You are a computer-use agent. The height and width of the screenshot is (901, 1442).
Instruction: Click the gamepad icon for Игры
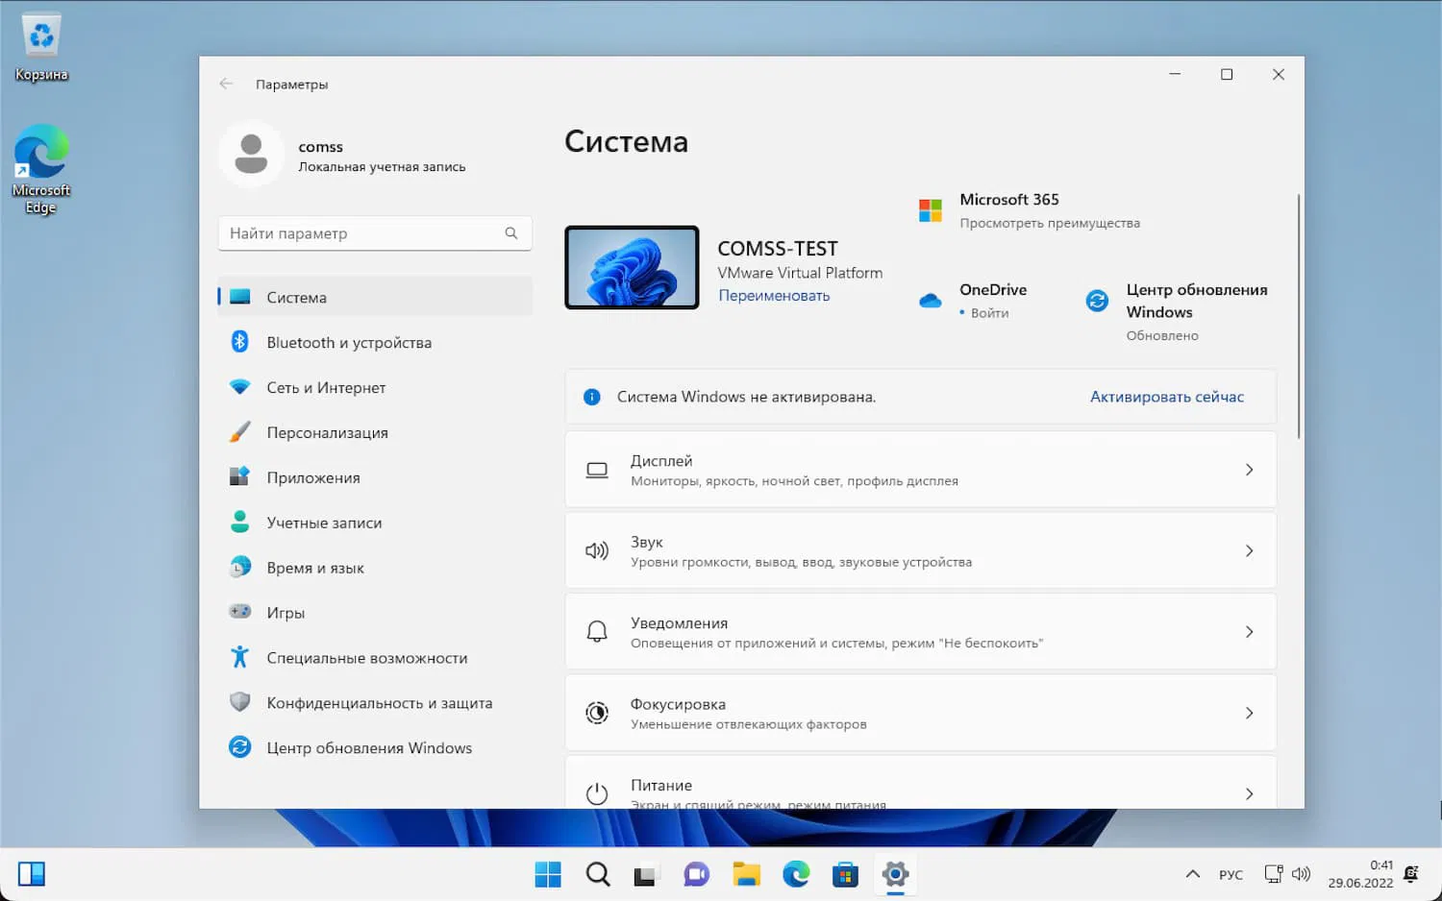coord(240,612)
